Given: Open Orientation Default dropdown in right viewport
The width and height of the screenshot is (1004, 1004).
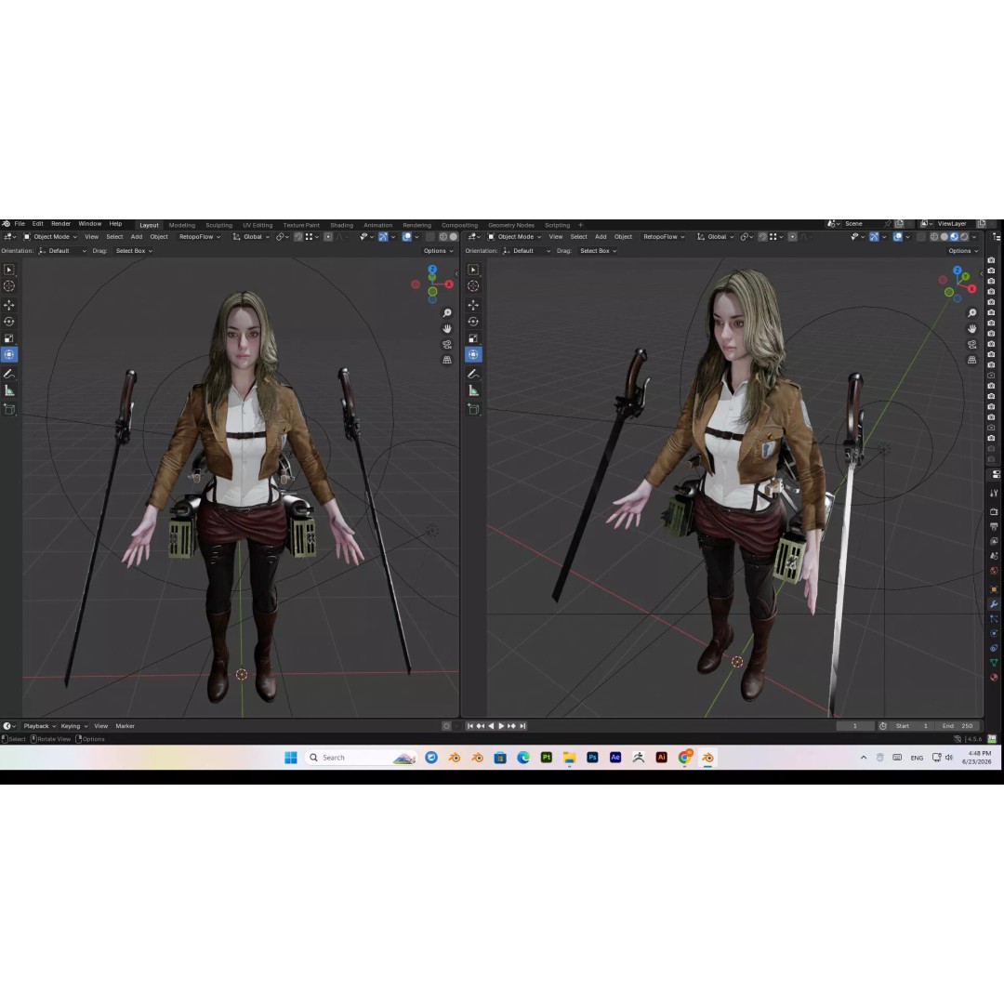Looking at the screenshot, I should click(527, 251).
